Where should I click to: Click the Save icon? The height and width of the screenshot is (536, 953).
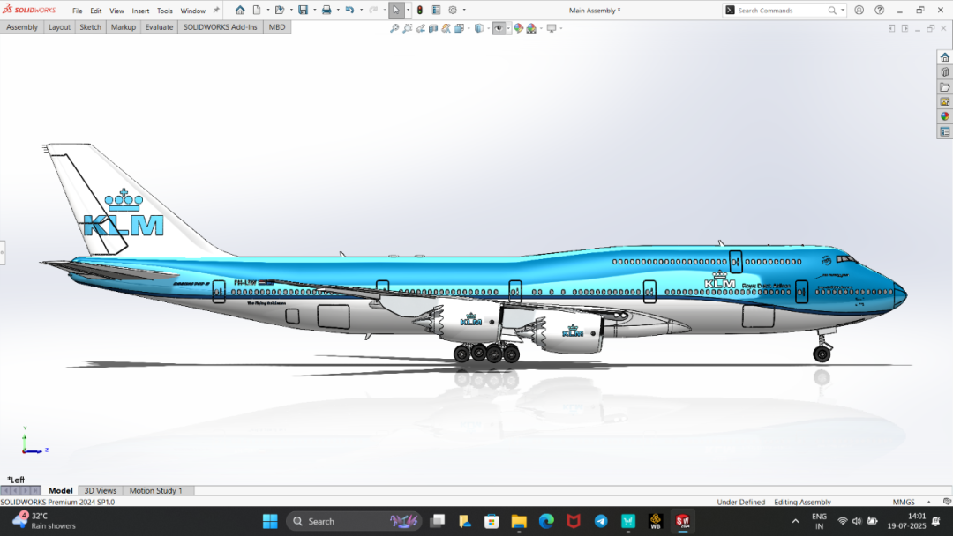tap(303, 11)
